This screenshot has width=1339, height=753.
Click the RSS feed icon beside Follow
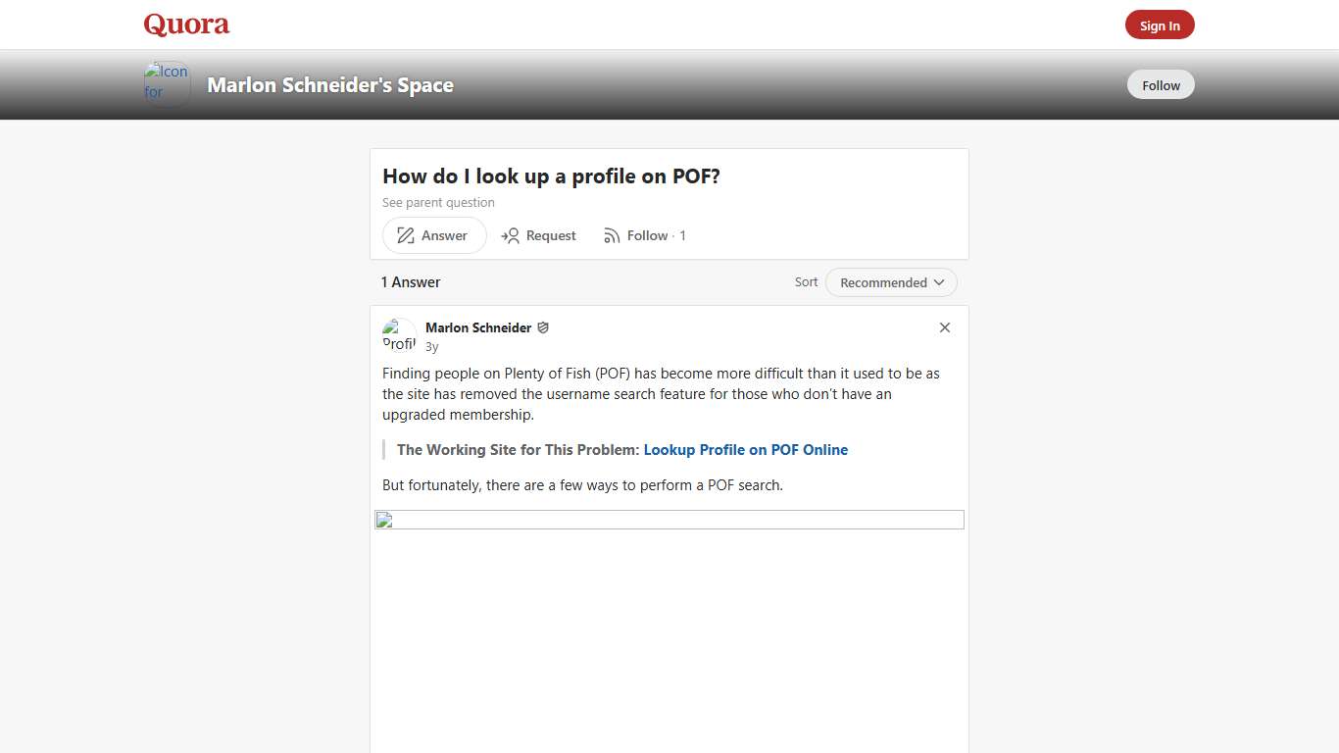click(611, 235)
